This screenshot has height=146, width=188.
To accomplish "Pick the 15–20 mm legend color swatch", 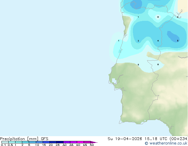I will pyautogui.click(x=46, y=142).
